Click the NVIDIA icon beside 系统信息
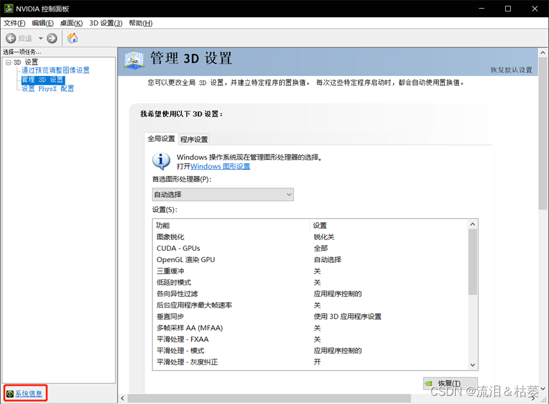The width and height of the screenshot is (549, 404). pos(10,394)
